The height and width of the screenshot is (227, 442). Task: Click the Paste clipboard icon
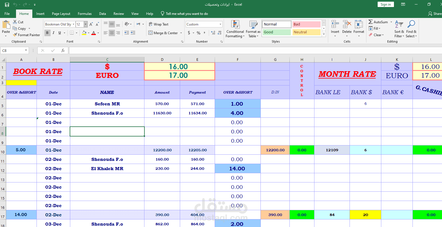click(x=6, y=25)
